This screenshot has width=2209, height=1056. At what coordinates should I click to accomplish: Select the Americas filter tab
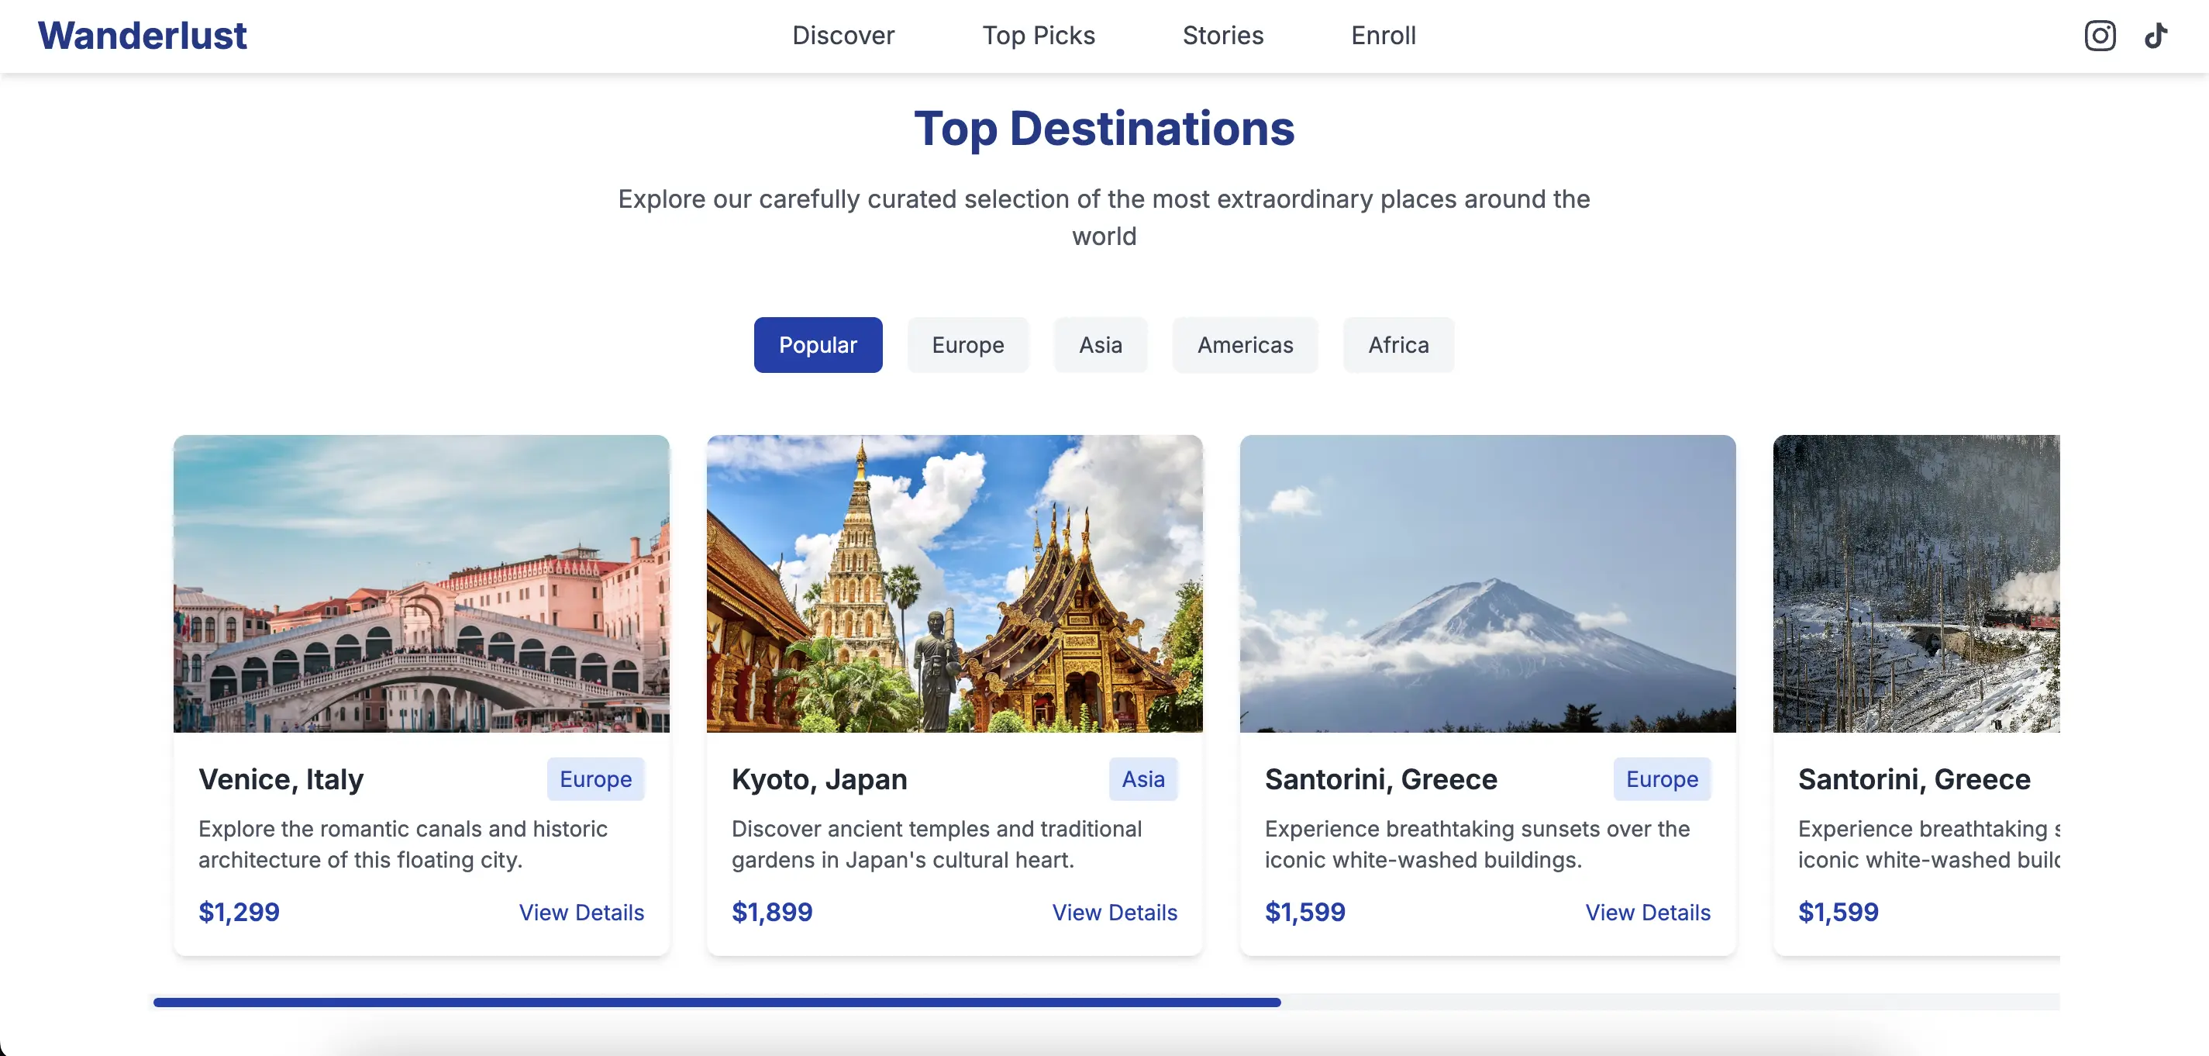1245,345
